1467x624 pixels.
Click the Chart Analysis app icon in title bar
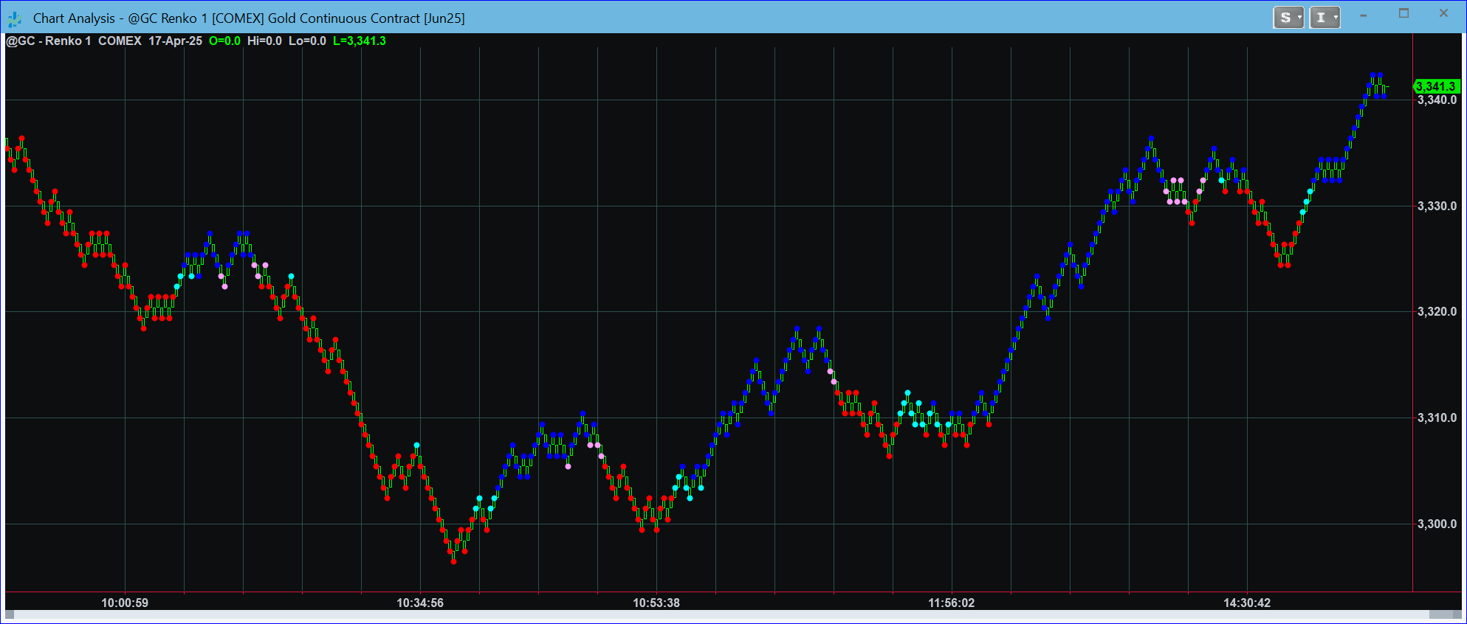pyautogui.click(x=15, y=18)
